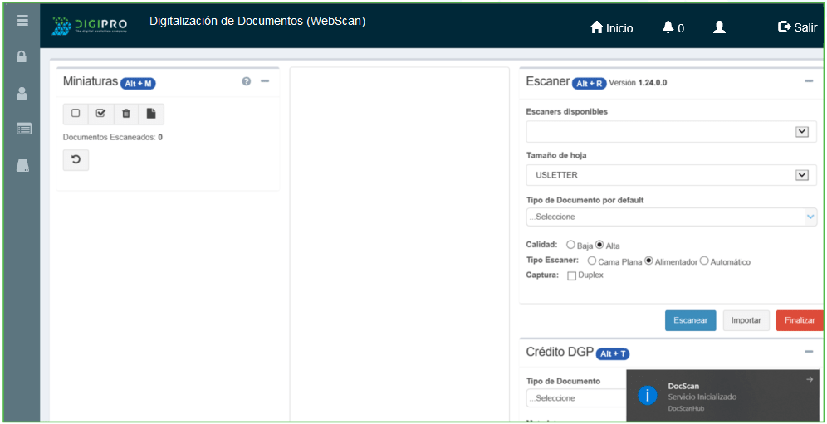Screen dimensions: 827x424
Task: Open the scanner device icon in sidebar
Action: (x=23, y=166)
